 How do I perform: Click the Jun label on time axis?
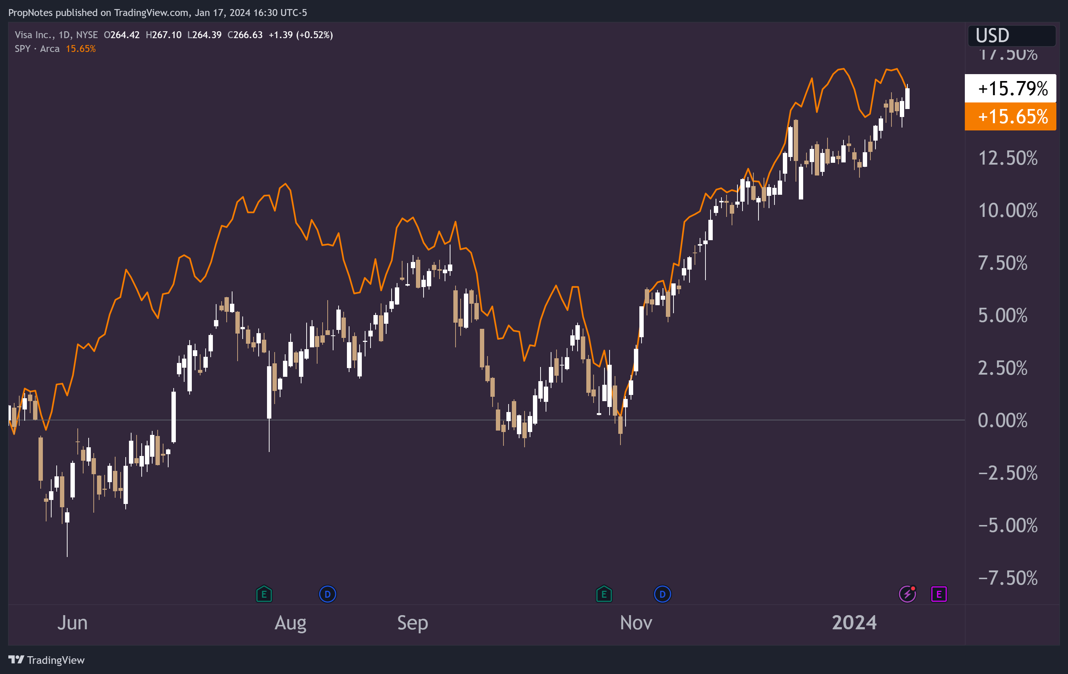pyautogui.click(x=72, y=622)
